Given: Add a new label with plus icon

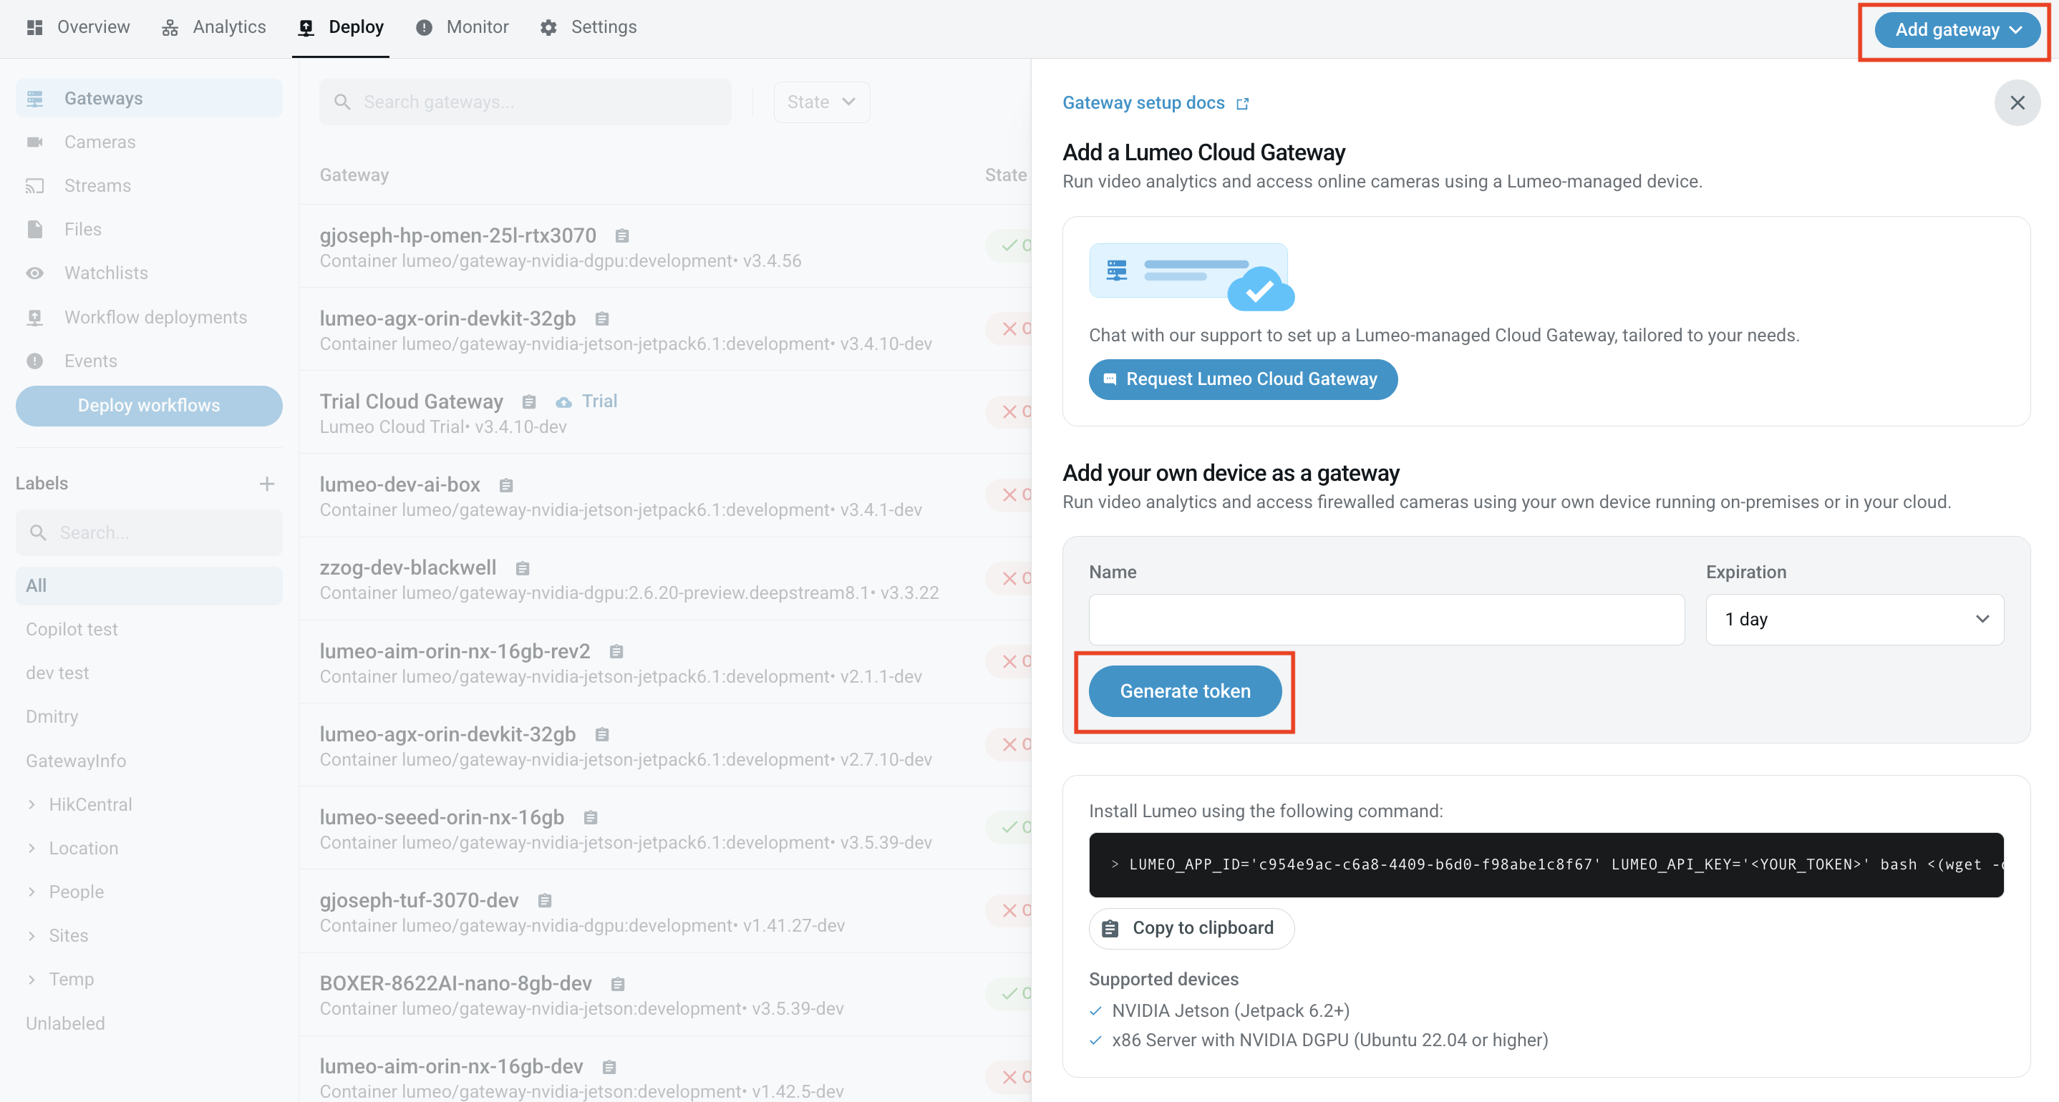Looking at the screenshot, I should (x=267, y=484).
